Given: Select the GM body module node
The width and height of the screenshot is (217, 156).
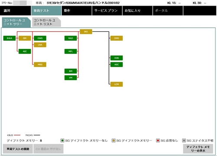Looking at the screenshot, I should tap(25, 38).
